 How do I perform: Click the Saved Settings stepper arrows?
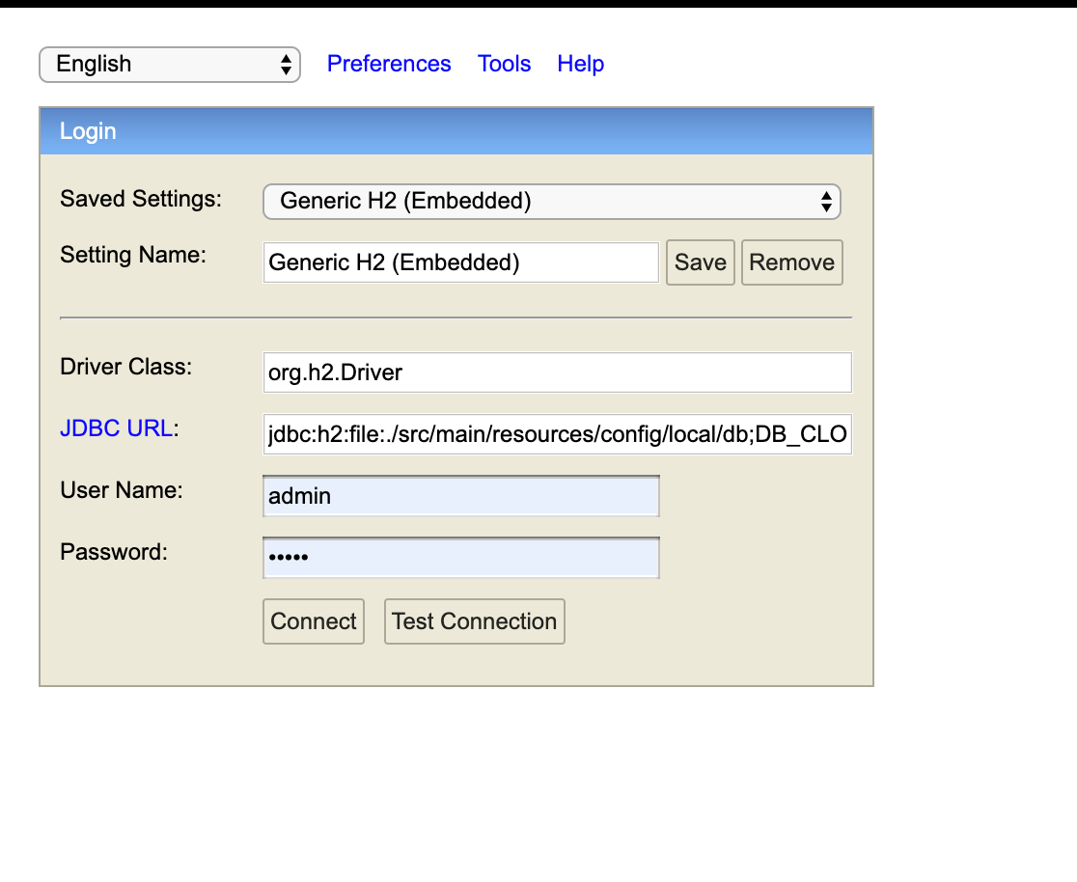(x=826, y=202)
